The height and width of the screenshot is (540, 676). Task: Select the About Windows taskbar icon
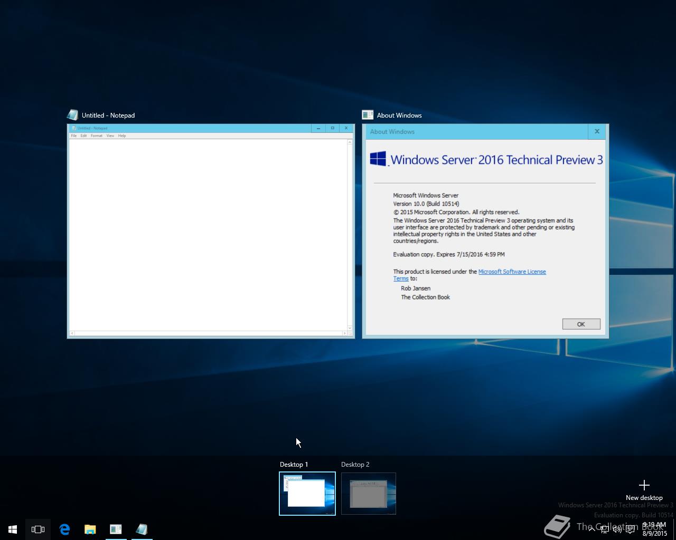point(116,529)
